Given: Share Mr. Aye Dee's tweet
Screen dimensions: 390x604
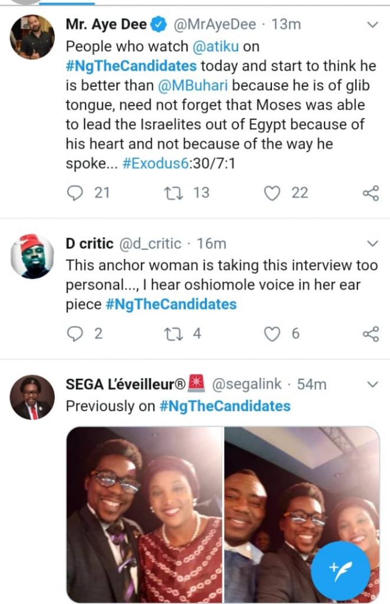Looking at the screenshot, I should click(x=371, y=193).
